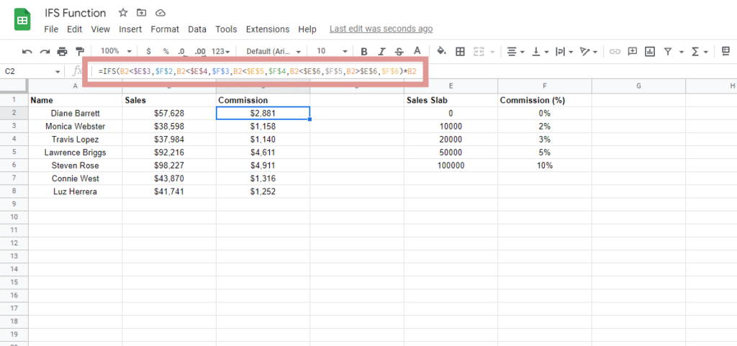This screenshot has width=737, height=346.
Task: Select the Paint format tool
Action: point(80,51)
